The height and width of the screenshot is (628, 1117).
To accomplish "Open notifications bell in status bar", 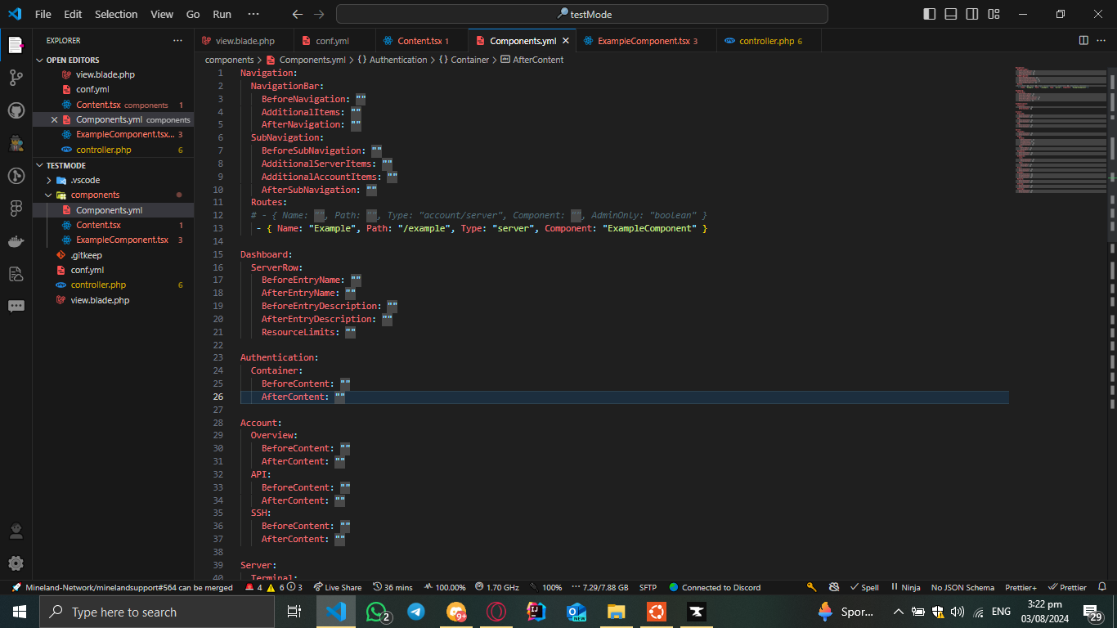I will (1101, 587).
